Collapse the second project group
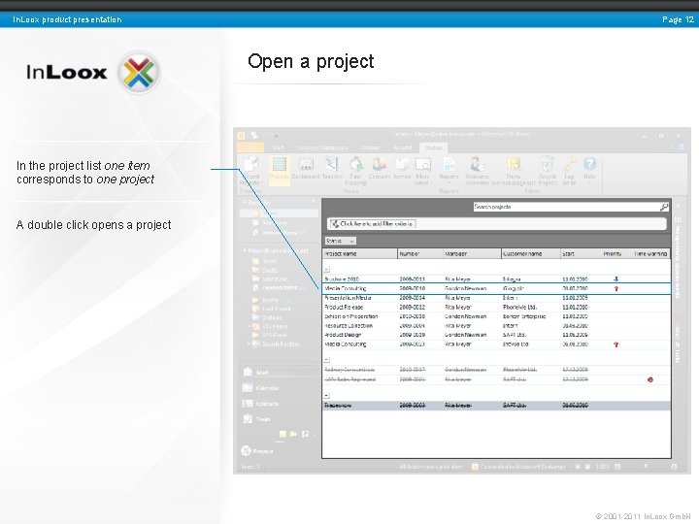Screen dimensions: 699x524 click(327, 359)
